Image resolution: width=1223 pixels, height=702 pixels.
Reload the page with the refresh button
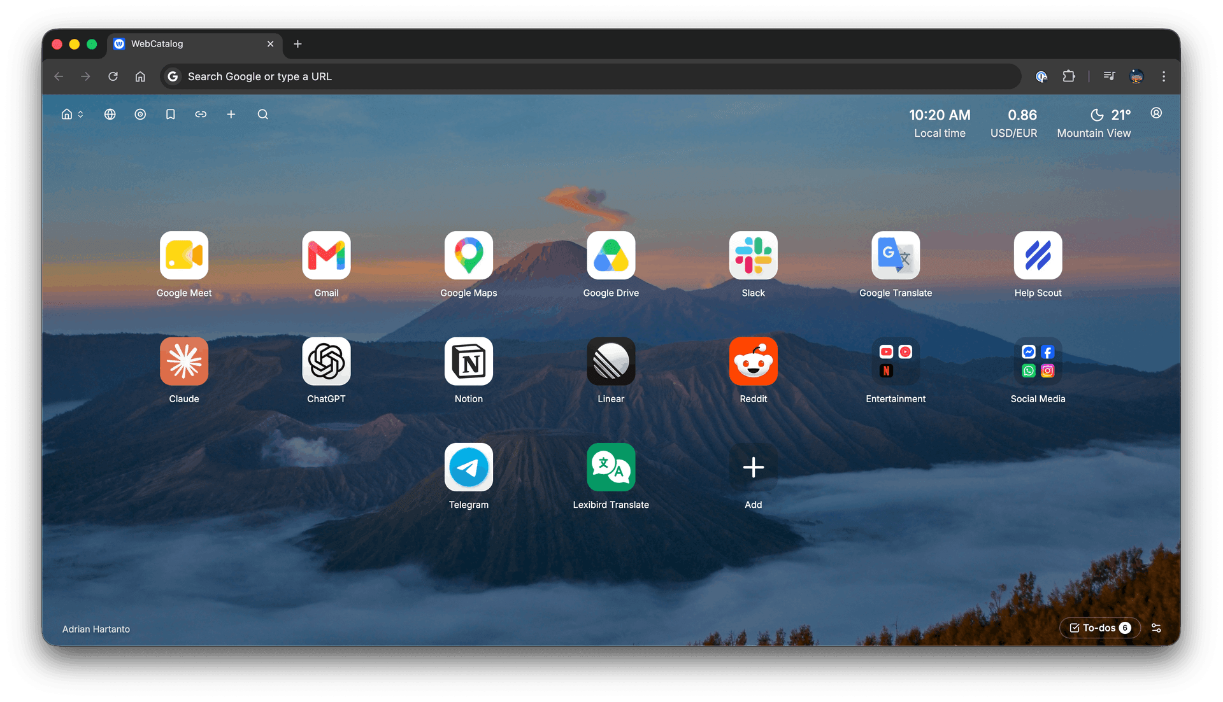(x=113, y=76)
